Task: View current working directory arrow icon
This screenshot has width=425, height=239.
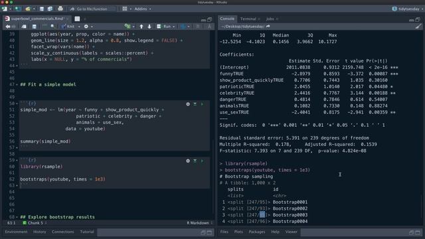Action: tap(268, 27)
